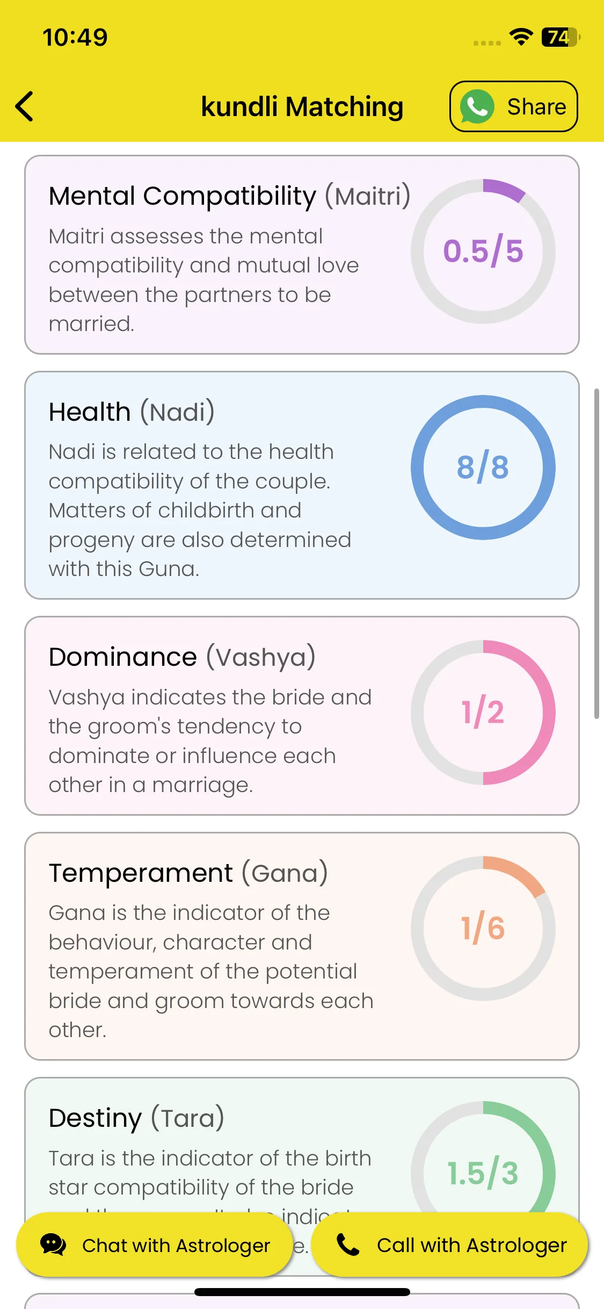This screenshot has height=1309, width=604.
Task: Tap the Wi-Fi status bar icon
Action: pyautogui.click(x=521, y=37)
